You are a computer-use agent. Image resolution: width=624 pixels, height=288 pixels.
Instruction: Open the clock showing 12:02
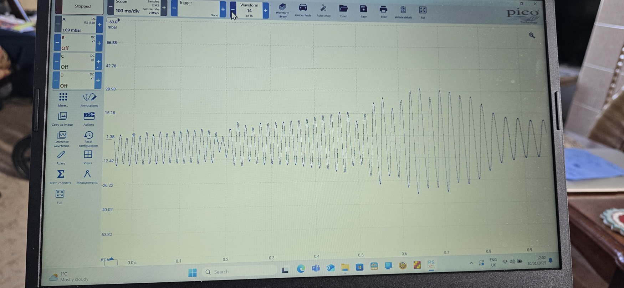pos(537,260)
